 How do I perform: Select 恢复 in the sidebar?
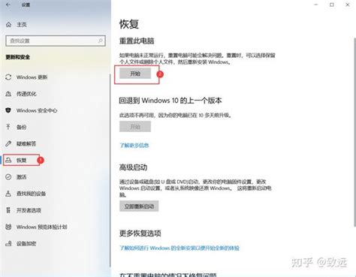pos(21,160)
